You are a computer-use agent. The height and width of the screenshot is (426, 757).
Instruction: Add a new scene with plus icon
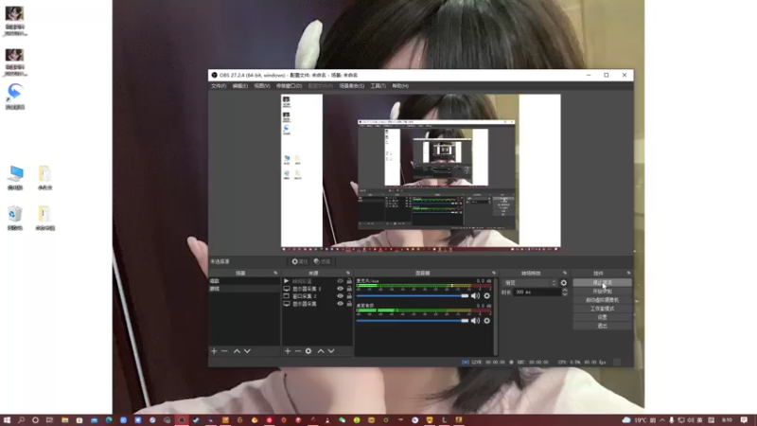pyautogui.click(x=214, y=351)
